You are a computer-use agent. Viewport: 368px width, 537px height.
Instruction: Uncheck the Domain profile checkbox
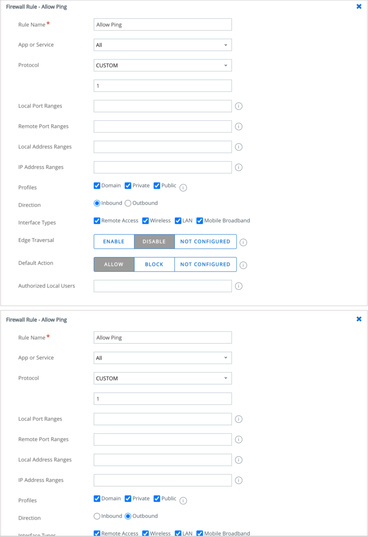coord(97,185)
